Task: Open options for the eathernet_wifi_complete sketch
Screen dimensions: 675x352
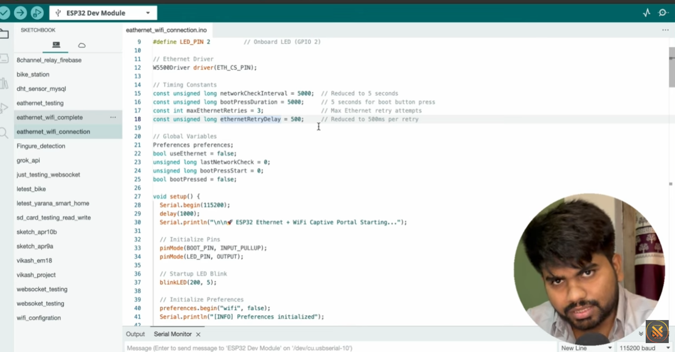Action: click(113, 117)
